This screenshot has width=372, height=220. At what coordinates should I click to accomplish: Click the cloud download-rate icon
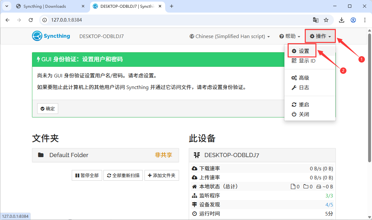(195, 168)
